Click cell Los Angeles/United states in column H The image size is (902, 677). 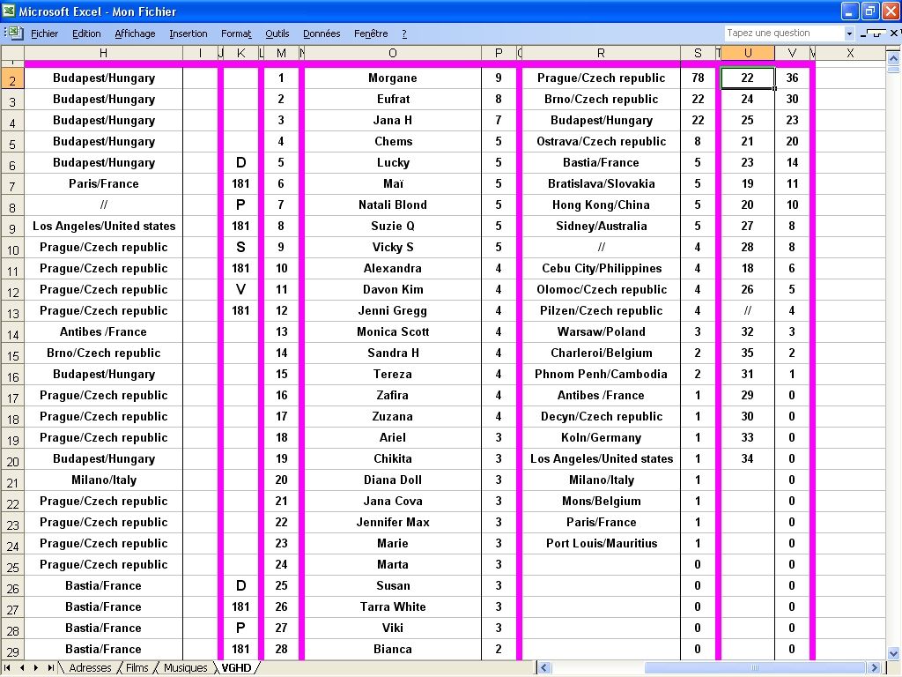click(104, 226)
